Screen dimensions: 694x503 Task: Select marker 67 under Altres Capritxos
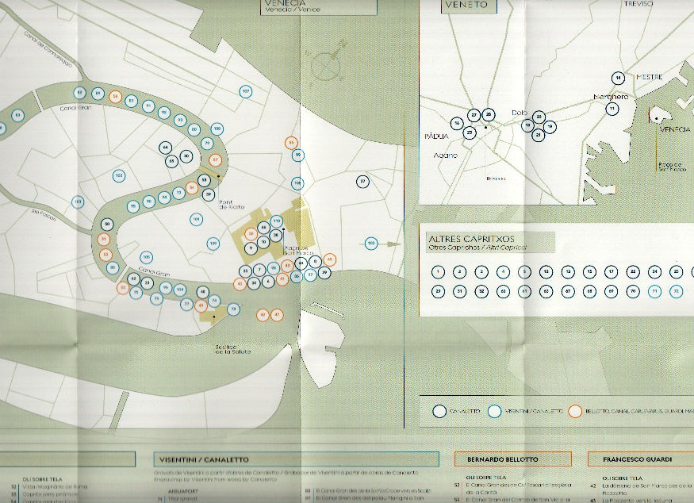568,291
